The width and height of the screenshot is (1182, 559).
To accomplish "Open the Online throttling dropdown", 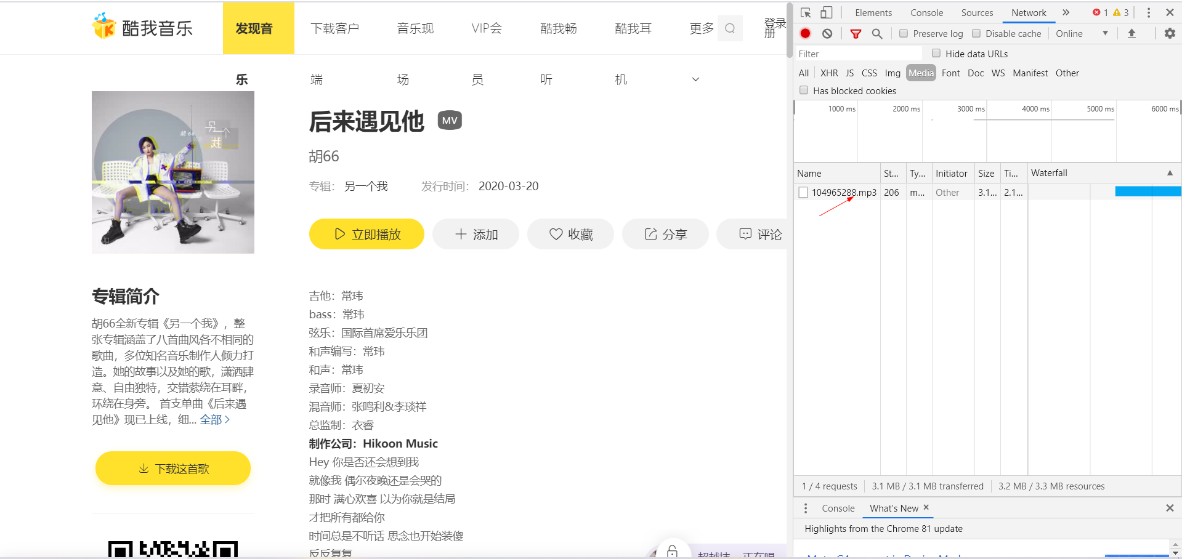I will tap(1082, 33).
